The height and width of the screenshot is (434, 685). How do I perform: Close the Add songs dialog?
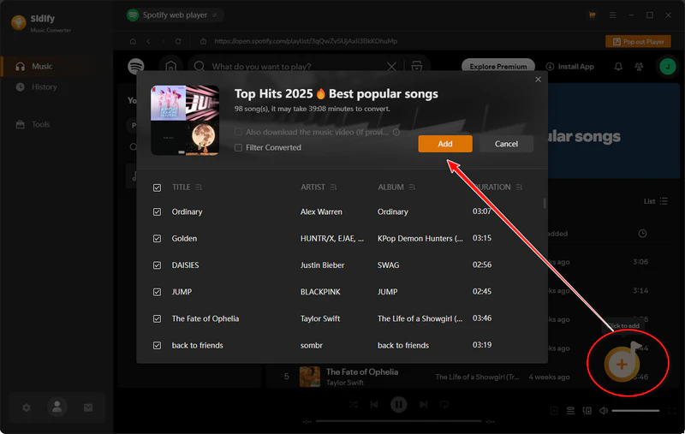(539, 80)
